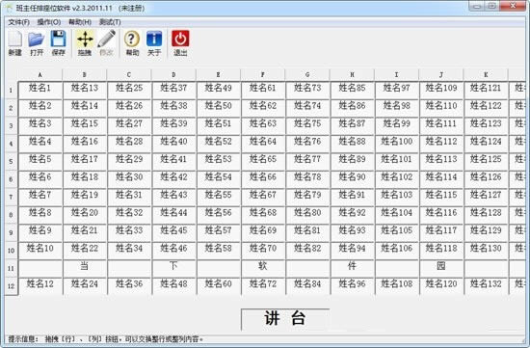The image size is (530, 348).
Task: Click the 讲台 podium box
Action: pyautogui.click(x=285, y=319)
